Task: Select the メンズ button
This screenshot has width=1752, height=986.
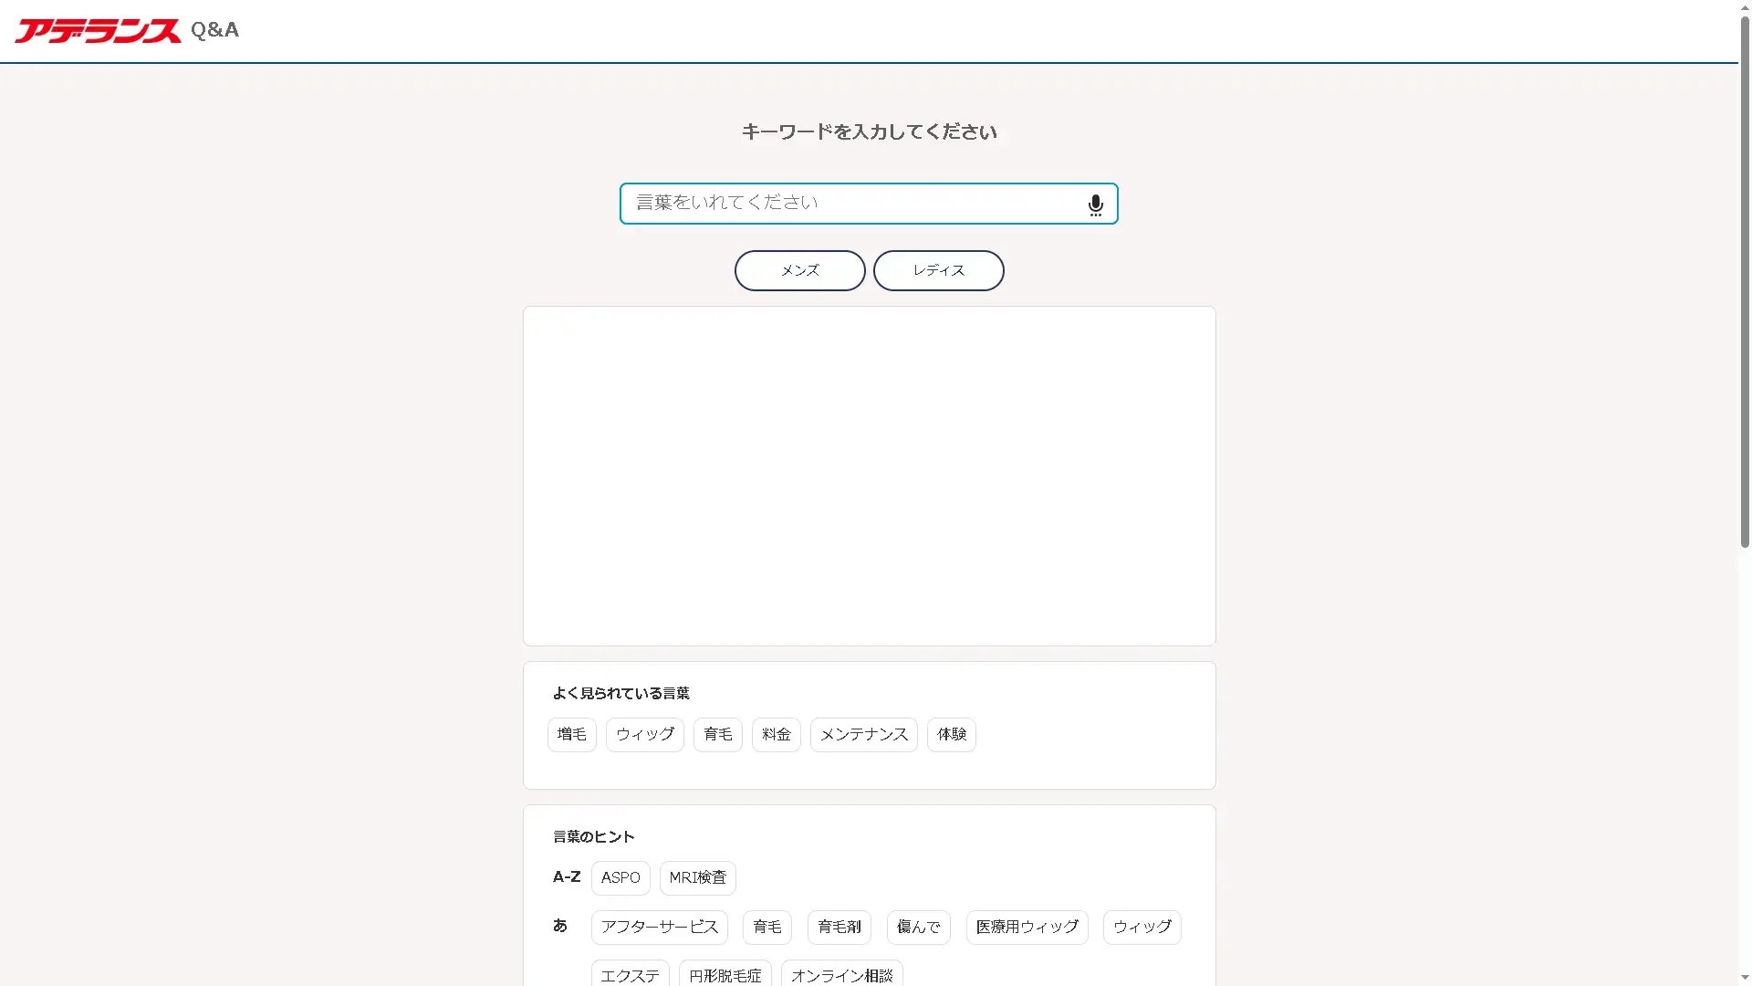Action: tap(799, 270)
